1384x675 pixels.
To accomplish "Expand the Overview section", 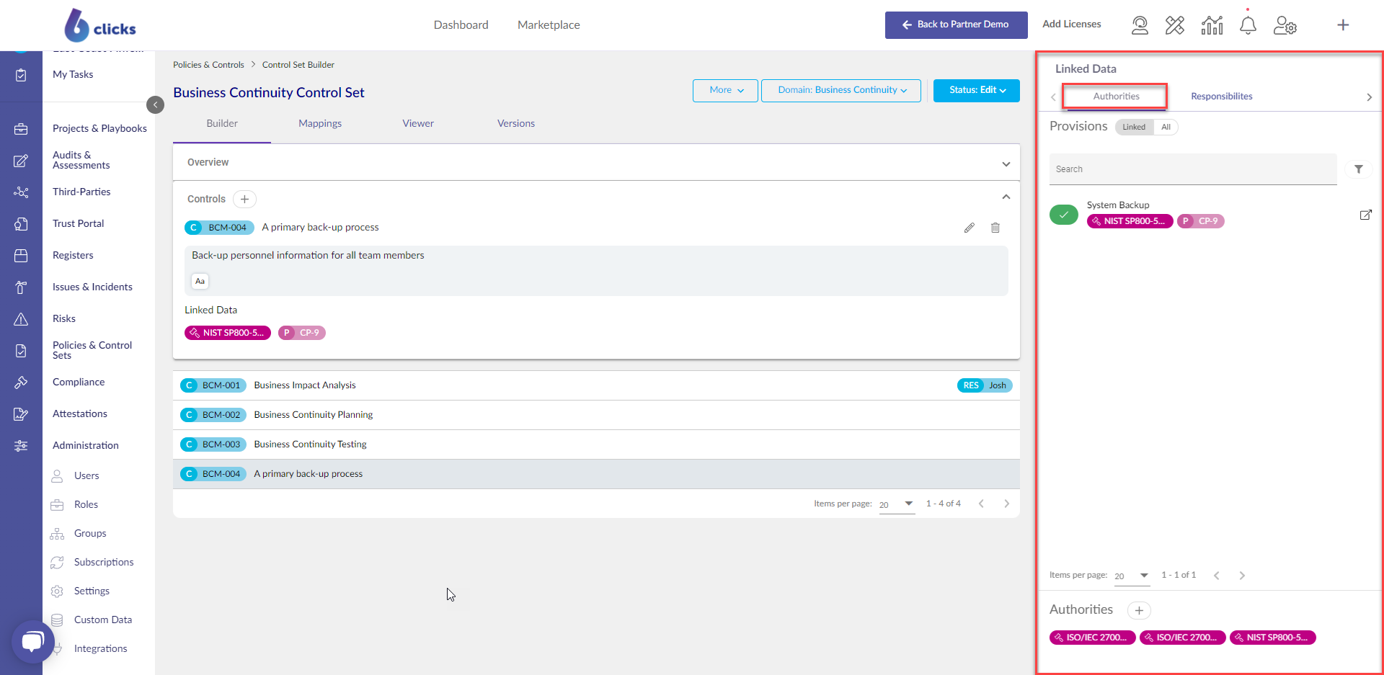I will pos(1006,164).
